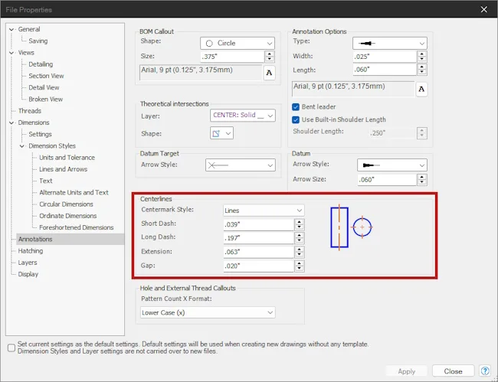Select Alternate Units and Text item

pos(74,193)
